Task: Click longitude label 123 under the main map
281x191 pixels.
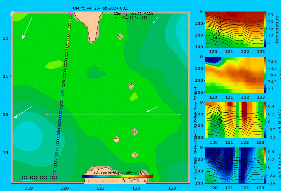Action: pos(172,188)
